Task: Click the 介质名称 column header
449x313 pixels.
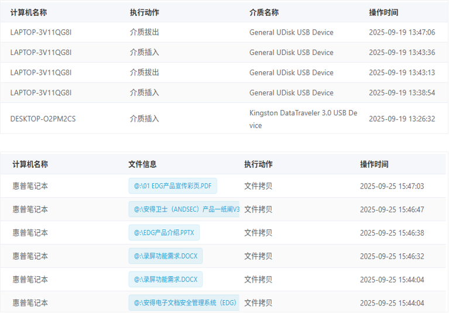Action: (x=264, y=12)
